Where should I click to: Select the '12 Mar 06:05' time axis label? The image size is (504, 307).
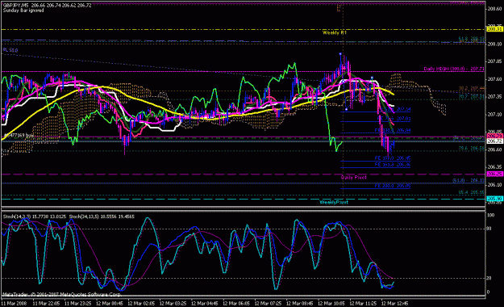[x=236, y=304]
